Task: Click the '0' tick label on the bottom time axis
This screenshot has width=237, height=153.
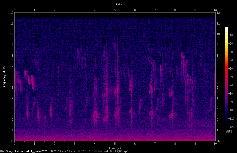Action: [14, 144]
